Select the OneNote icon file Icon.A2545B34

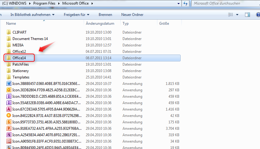[x=46, y=135]
